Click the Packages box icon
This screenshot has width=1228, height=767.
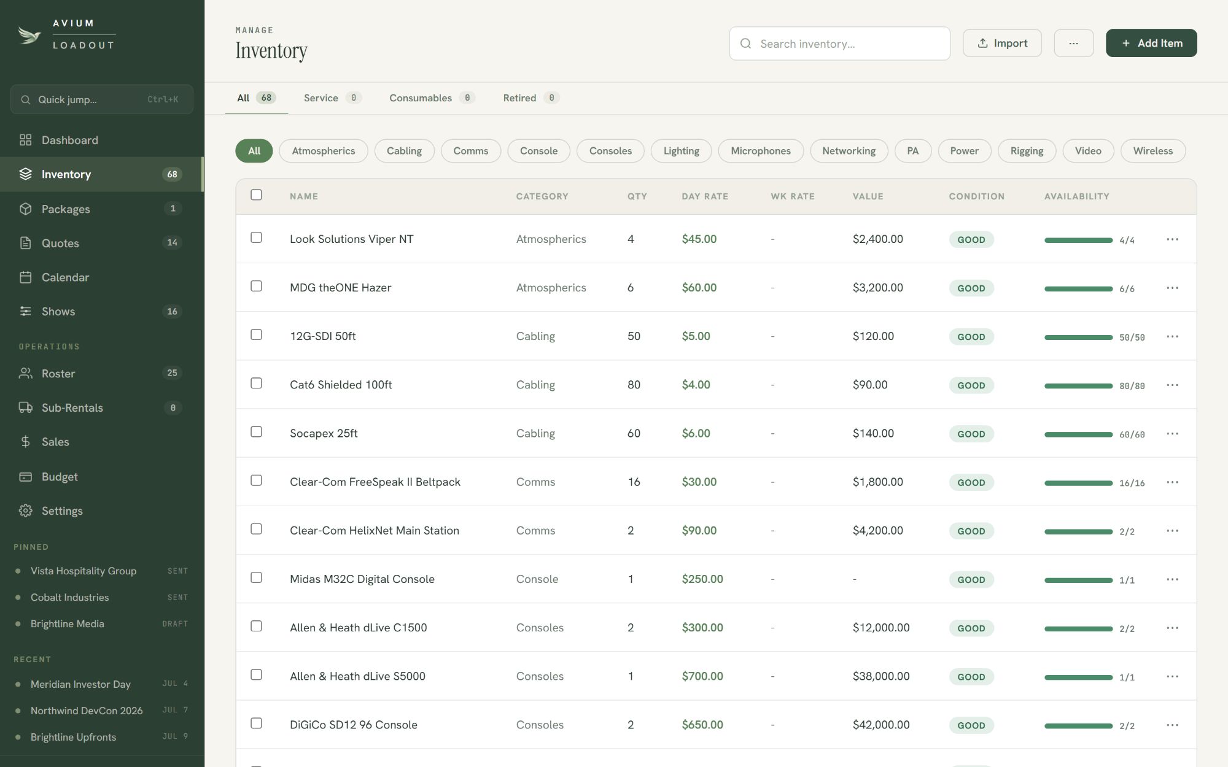(25, 209)
